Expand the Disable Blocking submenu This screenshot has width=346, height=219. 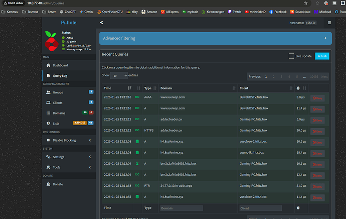90,140
